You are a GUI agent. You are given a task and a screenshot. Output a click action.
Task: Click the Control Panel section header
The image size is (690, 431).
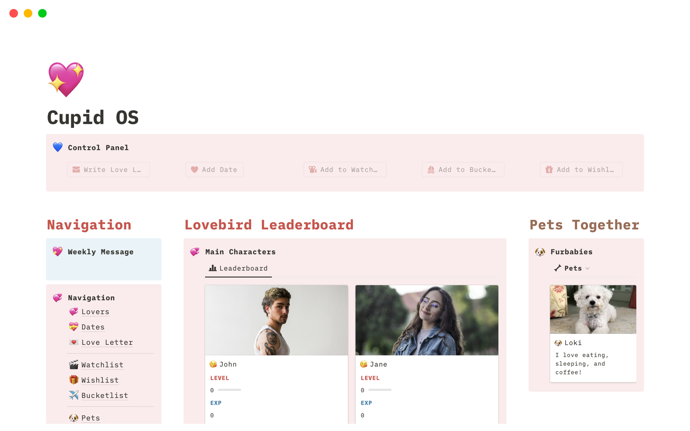point(97,148)
